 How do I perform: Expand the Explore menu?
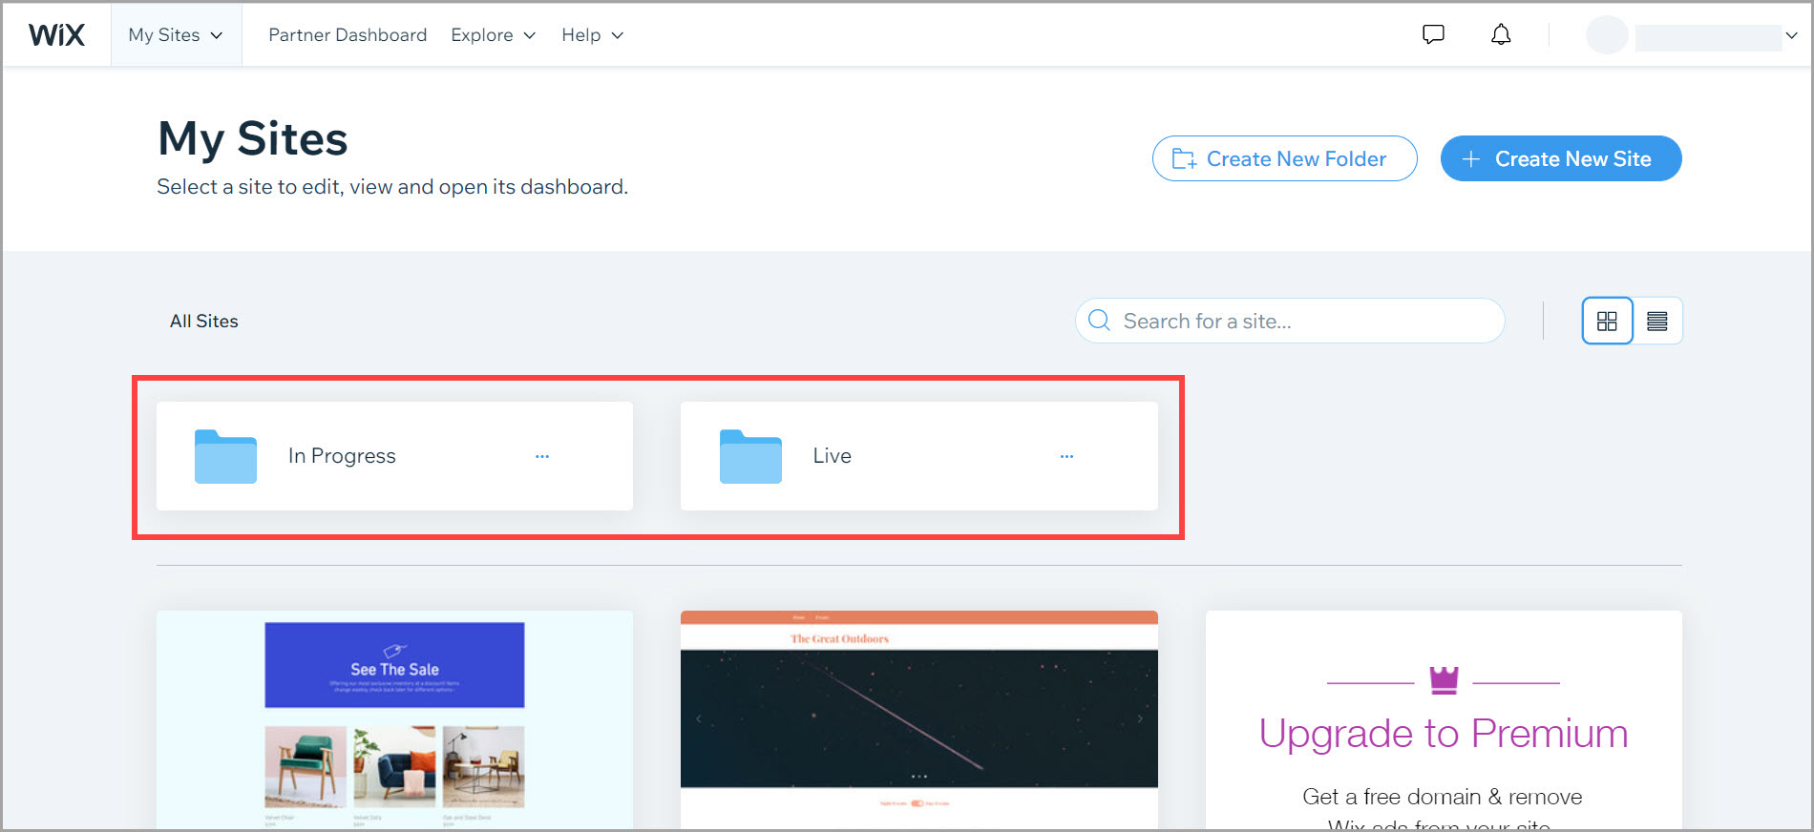493,35
